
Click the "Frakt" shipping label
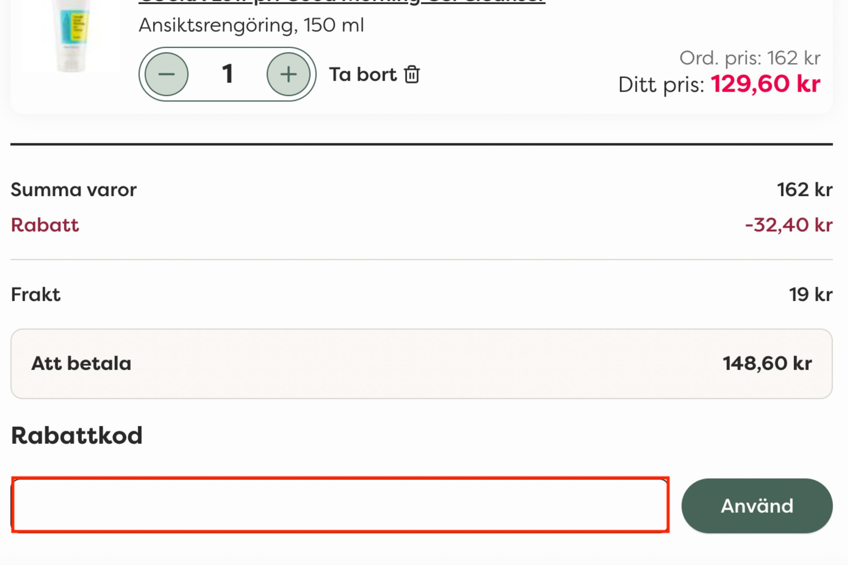[x=36, y=295]
